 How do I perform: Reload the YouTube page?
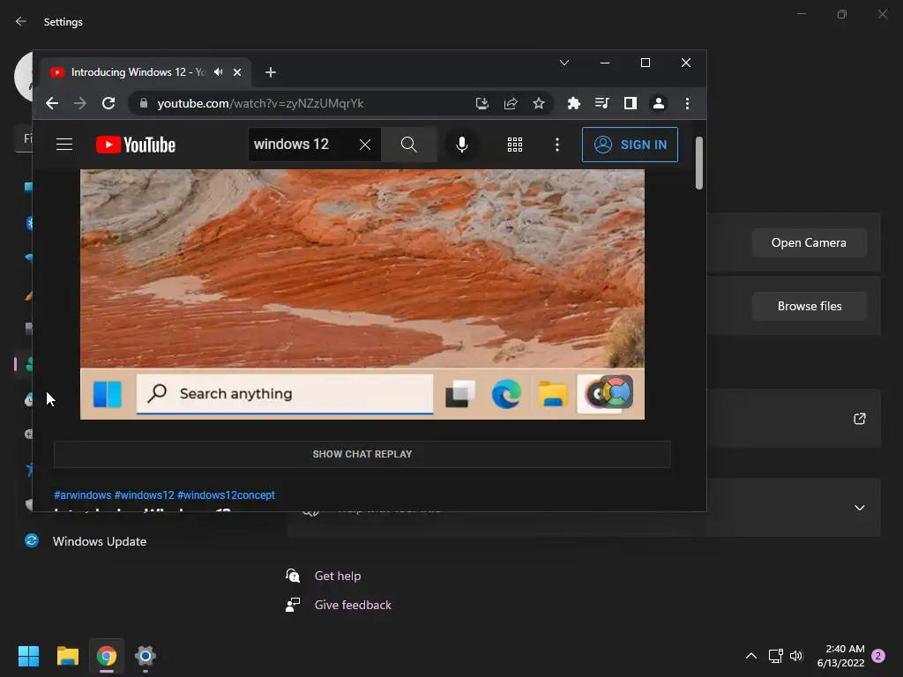108,104
